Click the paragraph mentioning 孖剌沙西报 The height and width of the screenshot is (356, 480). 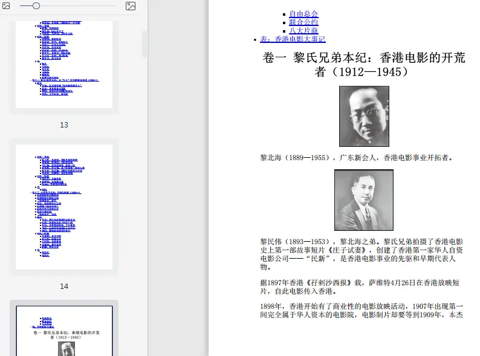click(360, 287)
